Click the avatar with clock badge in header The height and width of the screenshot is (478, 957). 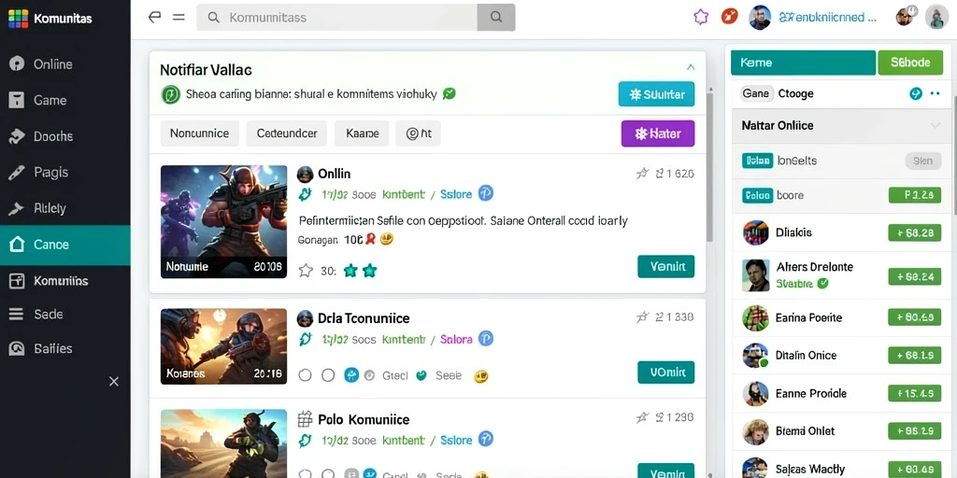906,16
